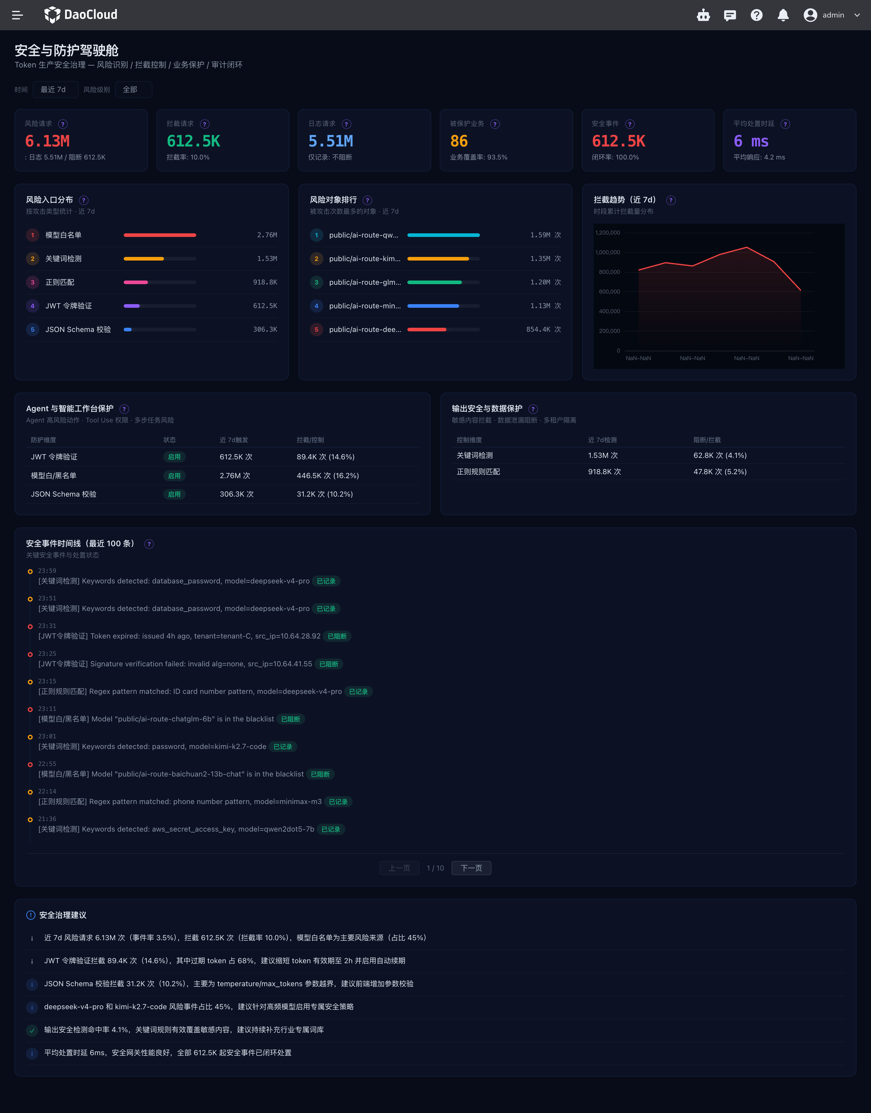Open the hamburger navigation menu

(17, 15)
